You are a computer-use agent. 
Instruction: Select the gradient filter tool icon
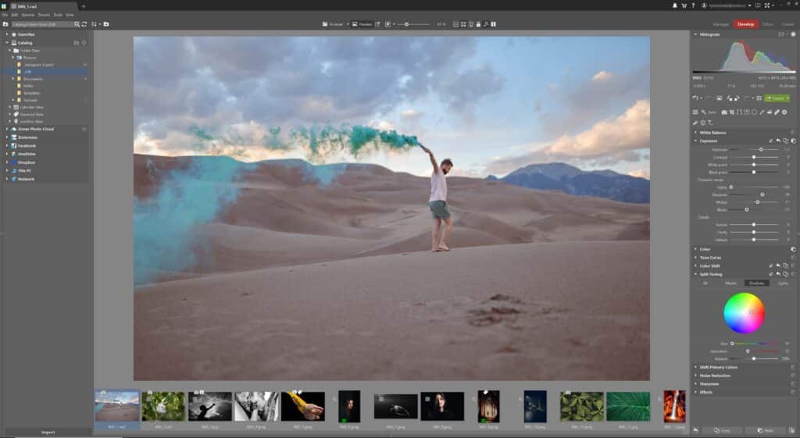(746, 112)
